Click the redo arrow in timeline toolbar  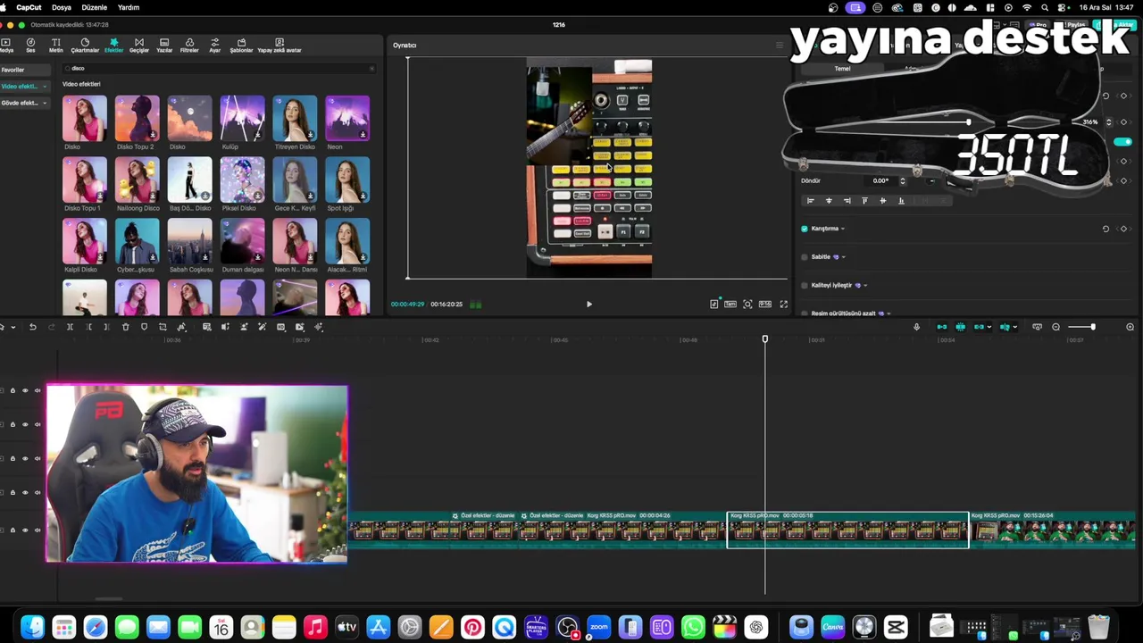tap(51, 327)
